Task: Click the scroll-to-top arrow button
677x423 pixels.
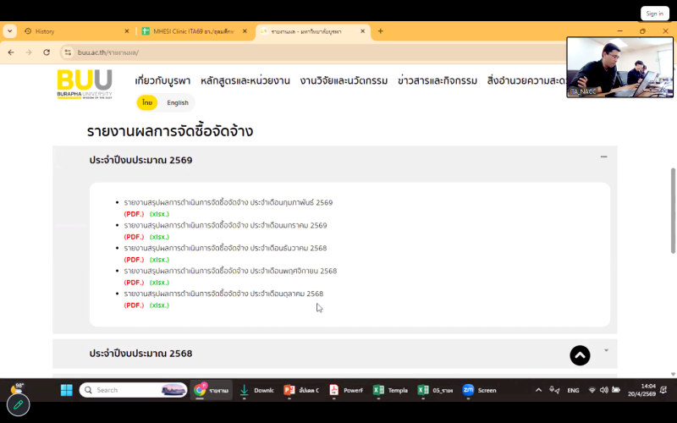Action: point(580,355)
